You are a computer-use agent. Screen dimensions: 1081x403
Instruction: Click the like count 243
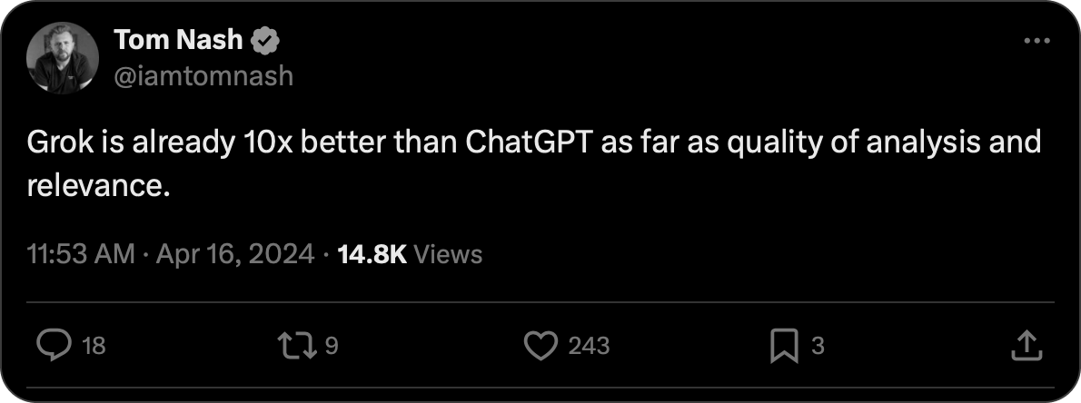pos(589,346)
